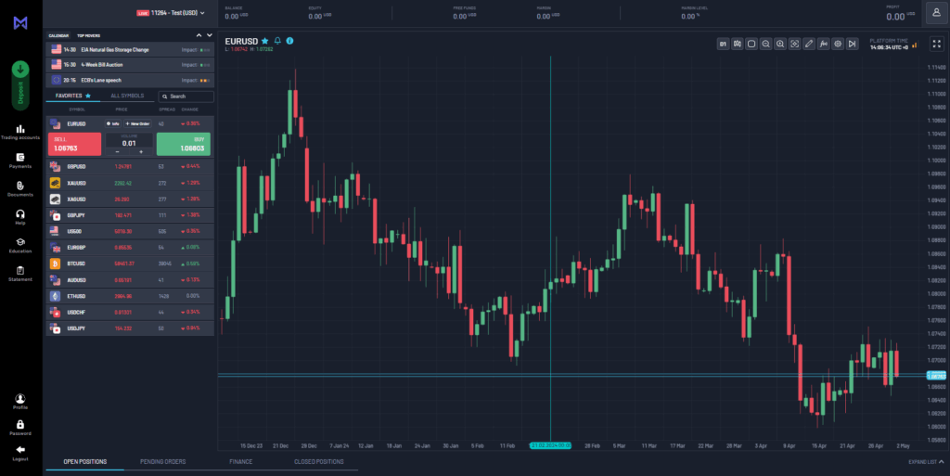
Task: Switch to the All Symbols tab
Action: tap(127, 96)
